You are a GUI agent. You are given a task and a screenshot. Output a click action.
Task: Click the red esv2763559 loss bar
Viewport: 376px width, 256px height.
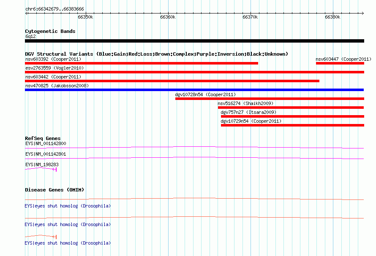coord(194,72)
